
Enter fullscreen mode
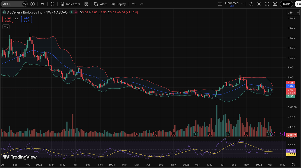[267, 4]
